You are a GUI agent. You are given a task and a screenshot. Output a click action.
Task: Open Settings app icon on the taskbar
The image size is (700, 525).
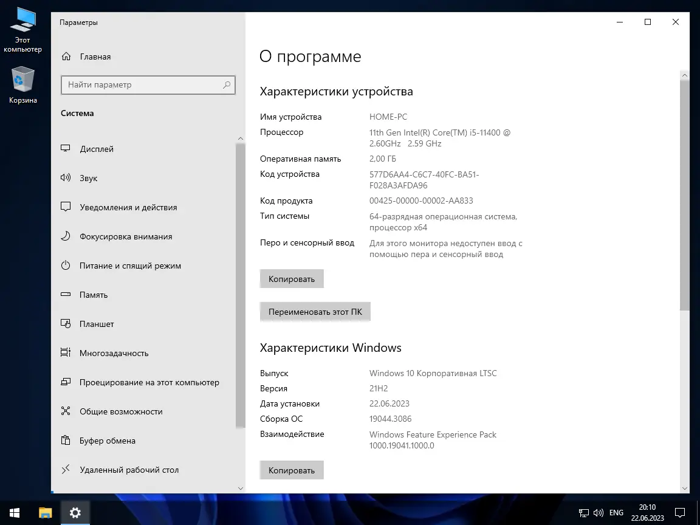(75, 513)
